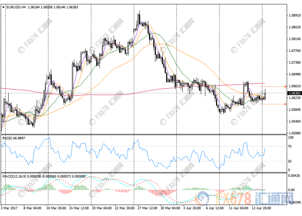Click the arrow icon beside EURUSD,H4 title
This screenshot has height=216, width=302.
point(2,8)
